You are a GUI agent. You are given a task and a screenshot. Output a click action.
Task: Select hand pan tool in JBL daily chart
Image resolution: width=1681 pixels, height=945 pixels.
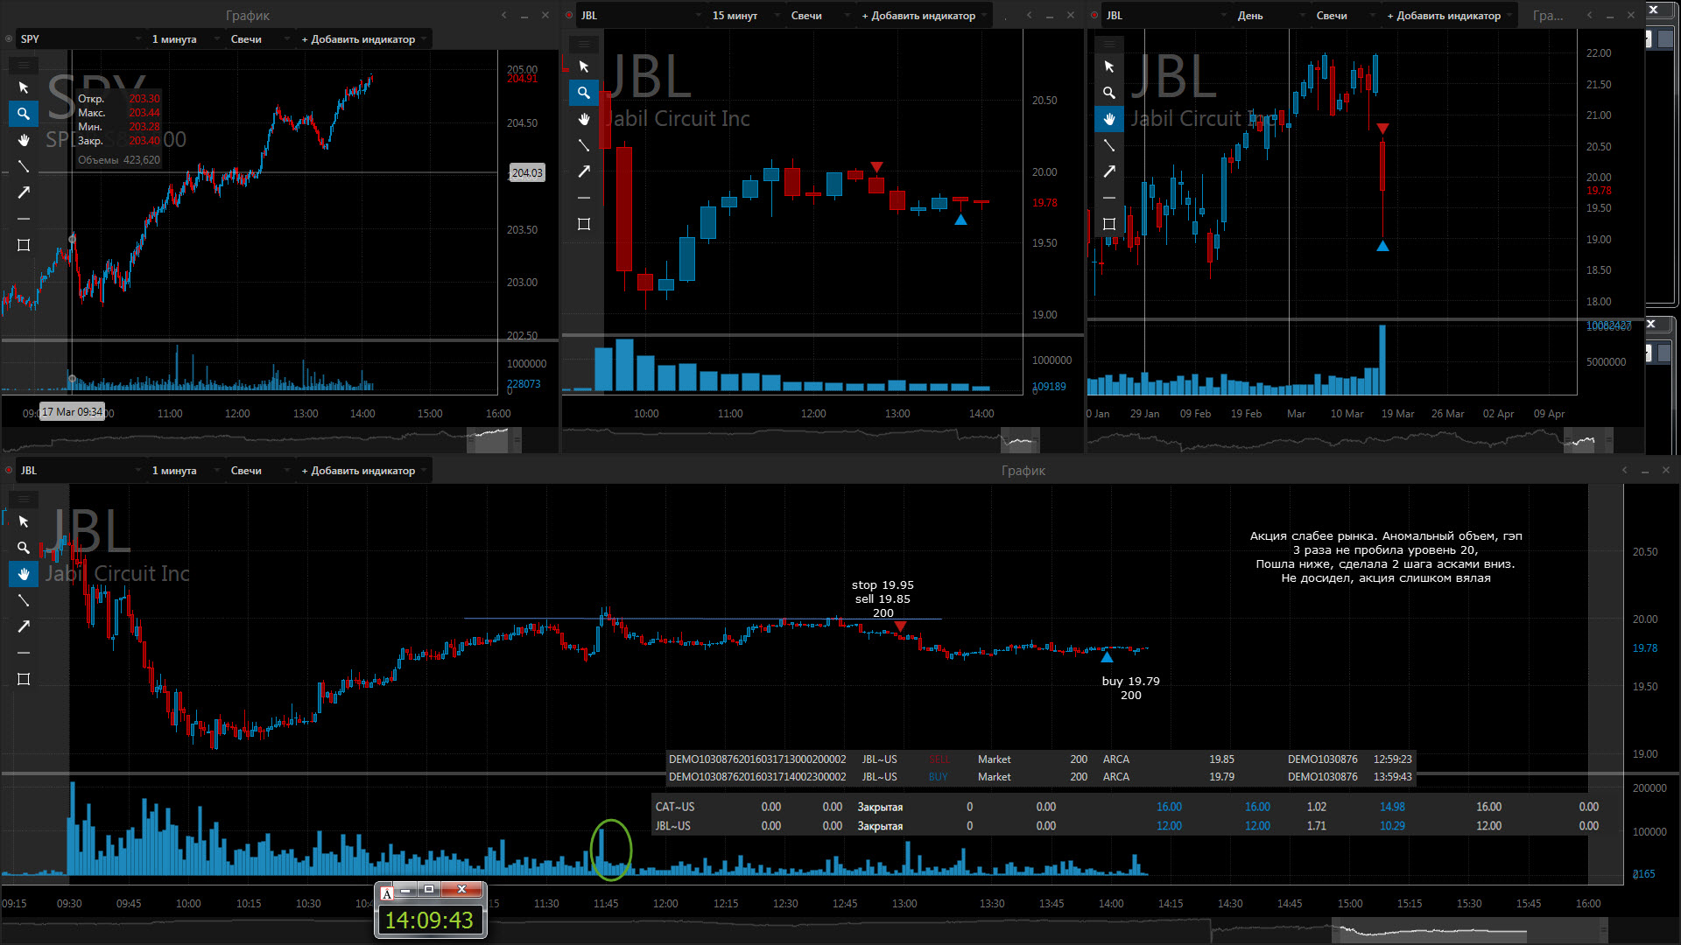click(x=1109, y=119)
